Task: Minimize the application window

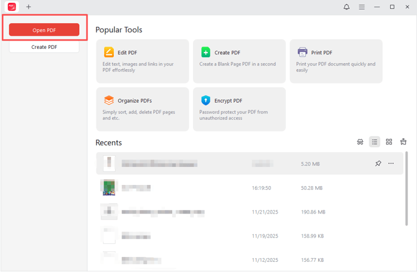Action: [x=377, y=7]
